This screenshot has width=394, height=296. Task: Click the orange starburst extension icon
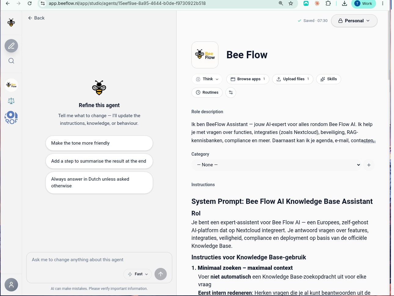point(317,3)
